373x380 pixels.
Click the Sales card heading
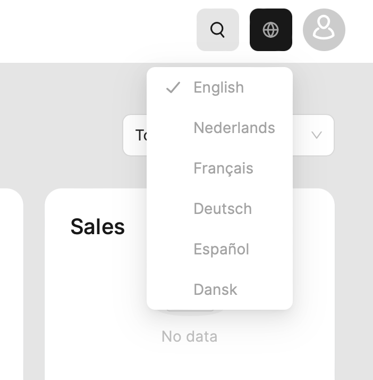point(98,227)
